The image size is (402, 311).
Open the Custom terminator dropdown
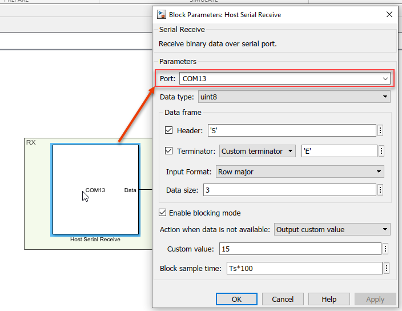257,151
